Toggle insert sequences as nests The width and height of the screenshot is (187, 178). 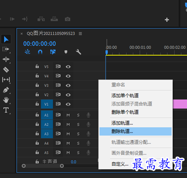(27, 52)
